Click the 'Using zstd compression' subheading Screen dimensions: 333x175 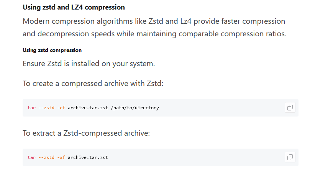52,50
